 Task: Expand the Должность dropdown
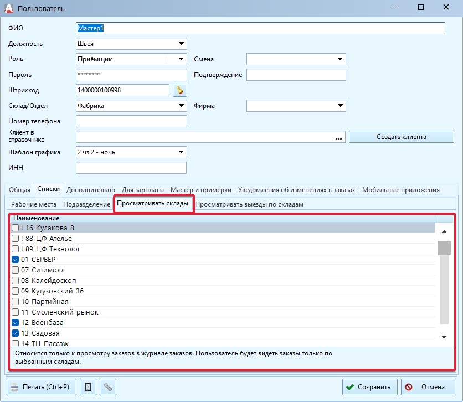point(181,44)
